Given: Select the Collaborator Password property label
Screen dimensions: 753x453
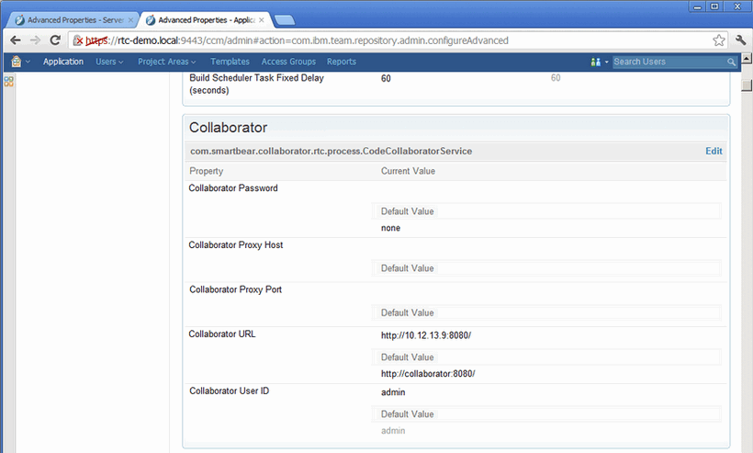Looking at the screenshot, I should tap(233, 187).
